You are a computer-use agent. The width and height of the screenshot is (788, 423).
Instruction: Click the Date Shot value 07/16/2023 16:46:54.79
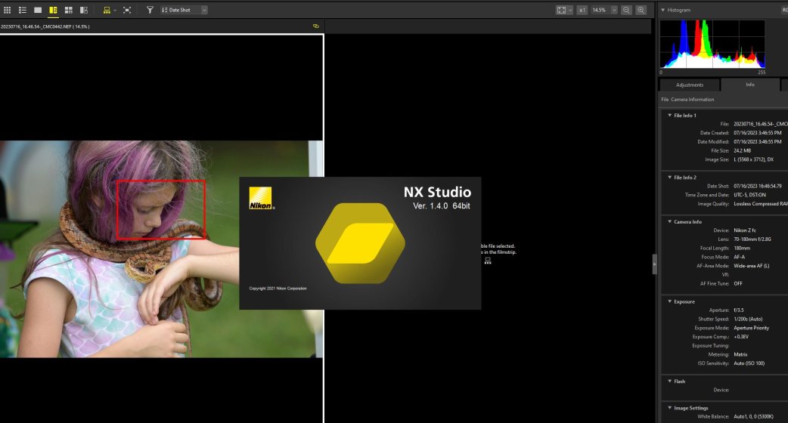point(757,186)
